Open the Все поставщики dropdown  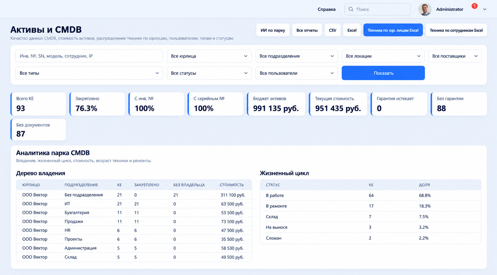[x=455, y=56]
